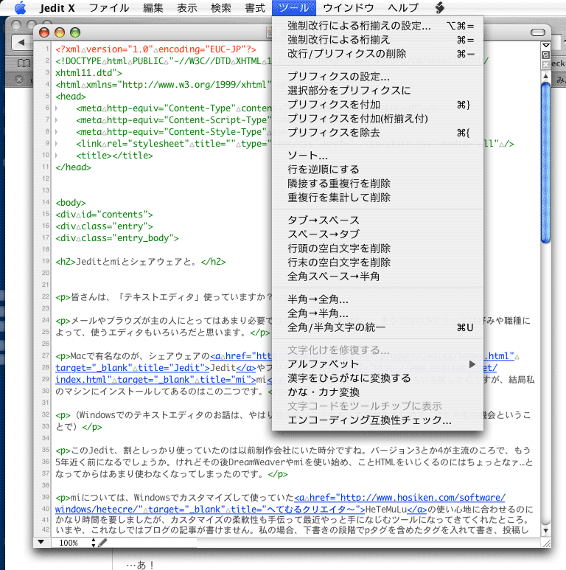Open 半角→全角... conversion
The image size is (566, 570).
[x=378, y=299]
